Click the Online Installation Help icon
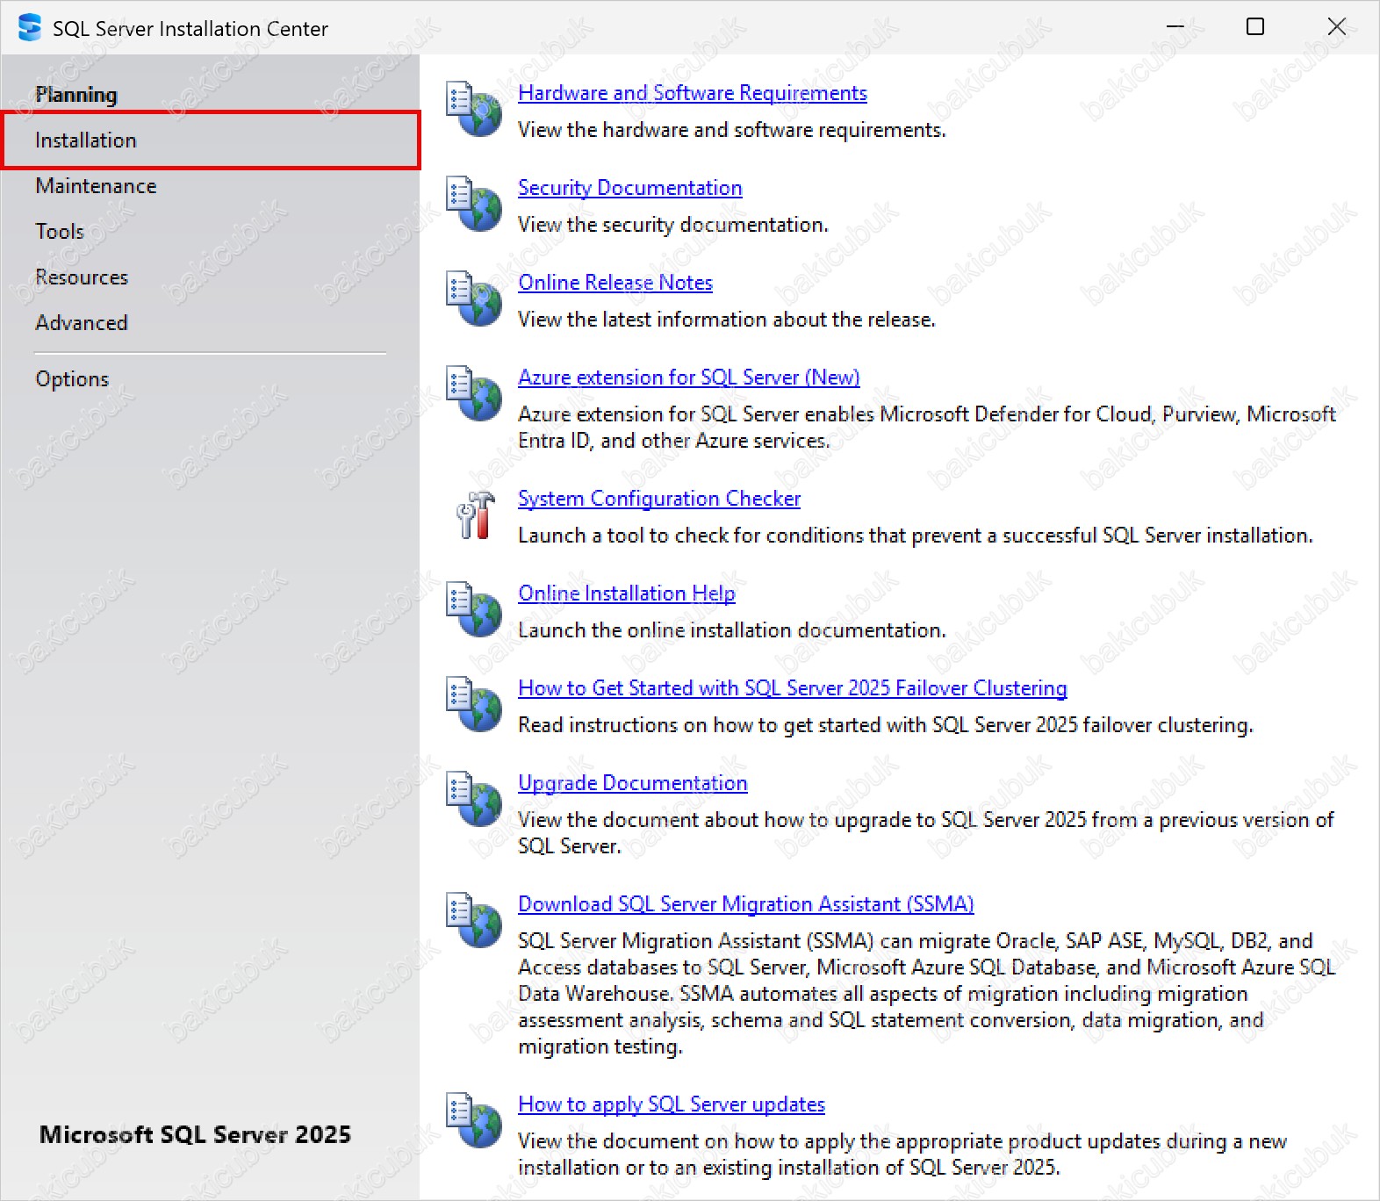This screenshot has height=1201, width=1380. [474, 610]
